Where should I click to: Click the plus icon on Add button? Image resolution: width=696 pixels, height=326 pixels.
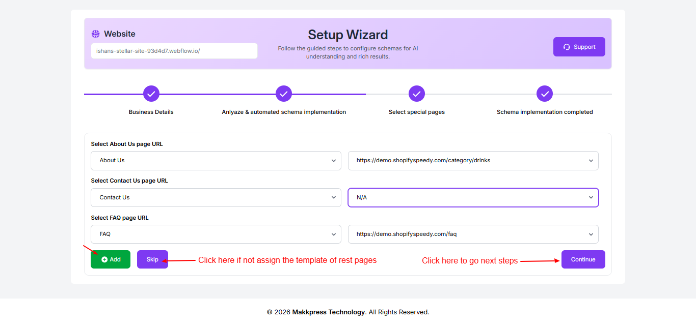(x=104, y=259)
